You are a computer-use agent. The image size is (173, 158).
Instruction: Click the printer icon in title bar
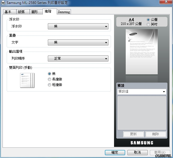[x=3, y=3]
